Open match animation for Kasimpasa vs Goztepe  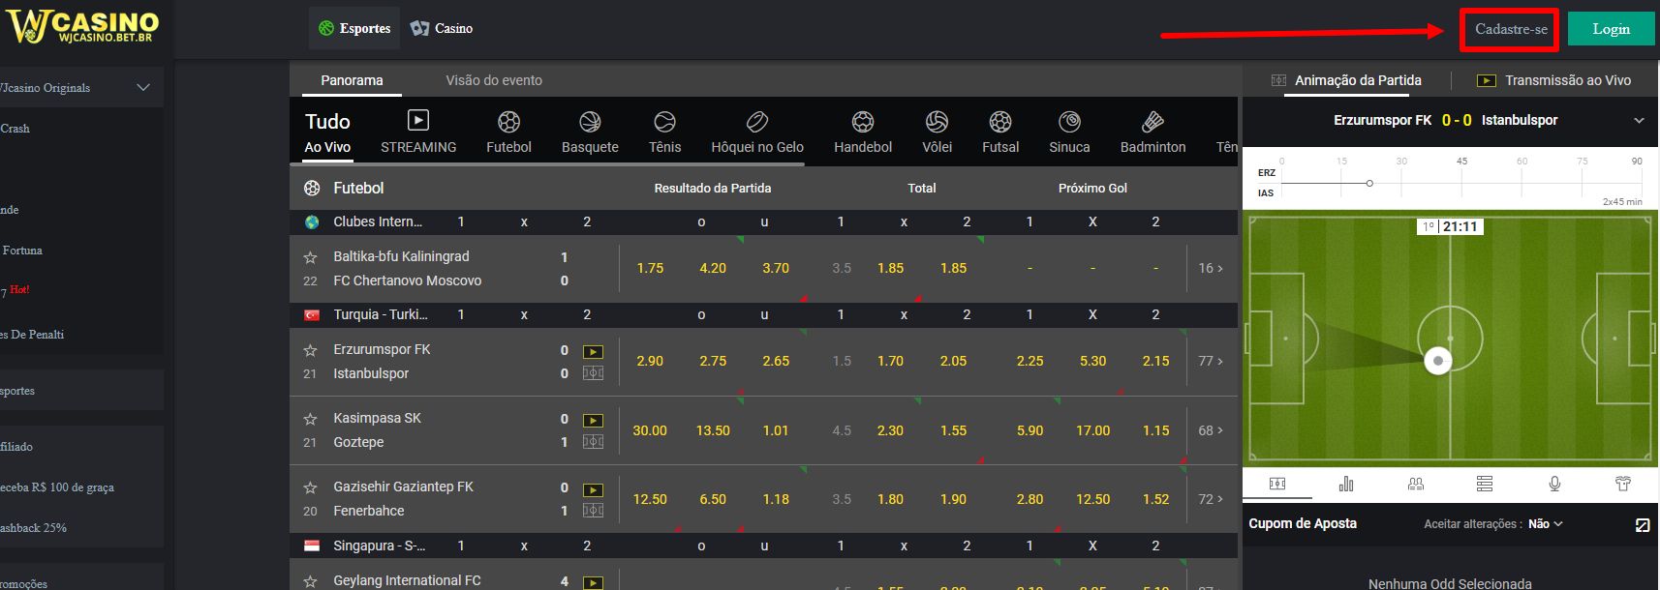593,442
